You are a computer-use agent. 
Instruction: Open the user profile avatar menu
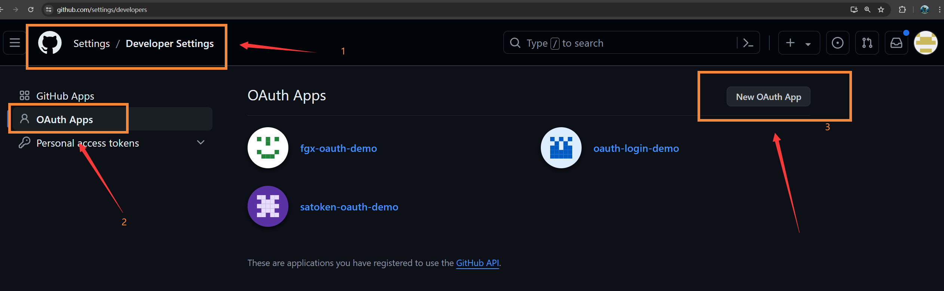pyautogui.click(x=926, y=43)
